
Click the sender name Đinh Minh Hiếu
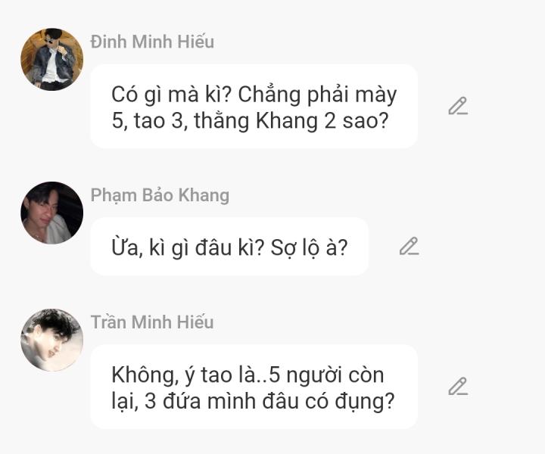152,42
